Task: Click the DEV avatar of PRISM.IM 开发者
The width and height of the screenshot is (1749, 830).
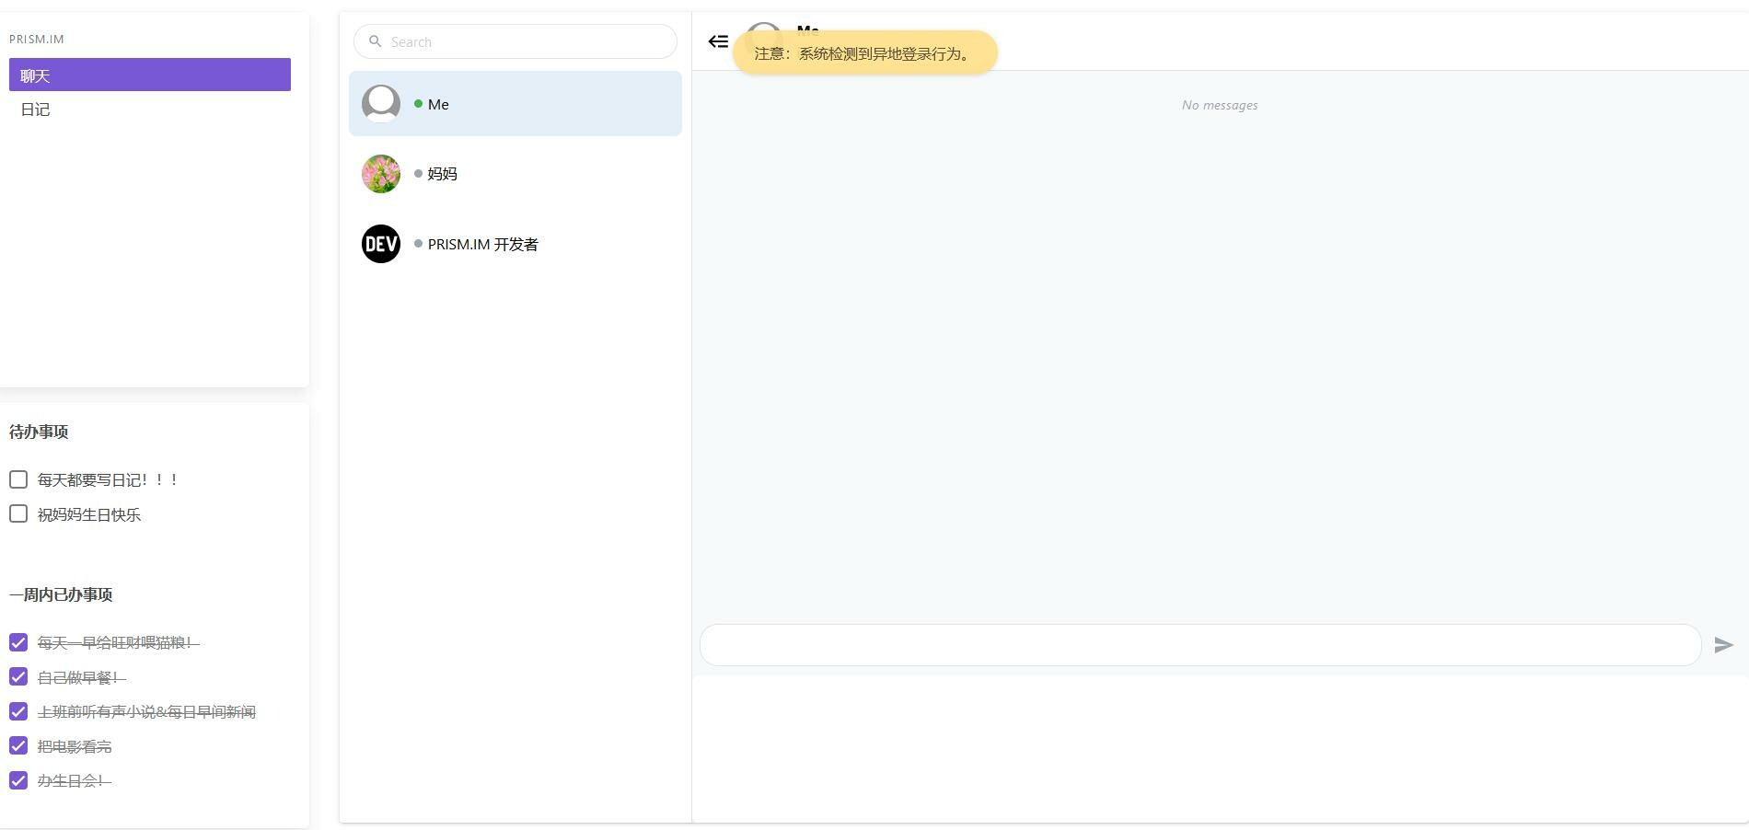Action: [380, 243]
